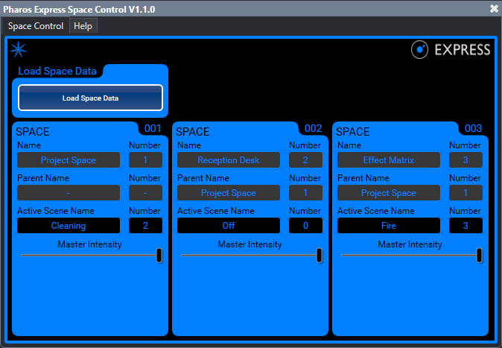502x348 pixels.
Task: Click the Space 003 number field showing 3
Action: pyautogui.click(x=466, y=160)
